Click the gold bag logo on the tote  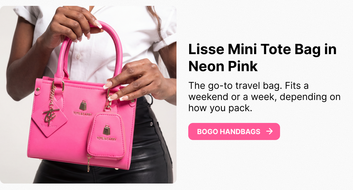83,106
